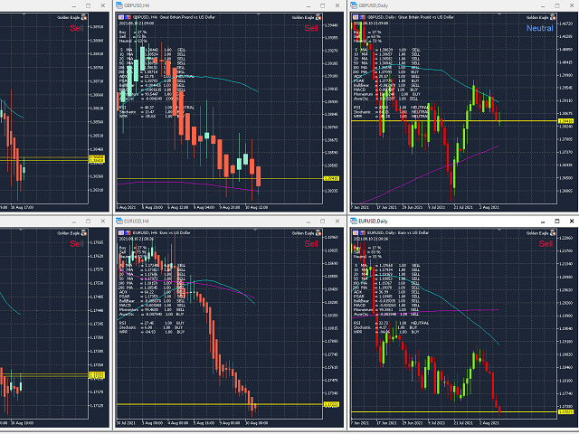Click yellow current price tag on EURUSD,Daily scale
The height and width of the screenshot is (434, 579).
(565, 412)
